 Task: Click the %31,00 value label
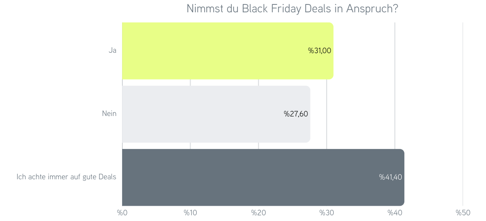[319, 51]
